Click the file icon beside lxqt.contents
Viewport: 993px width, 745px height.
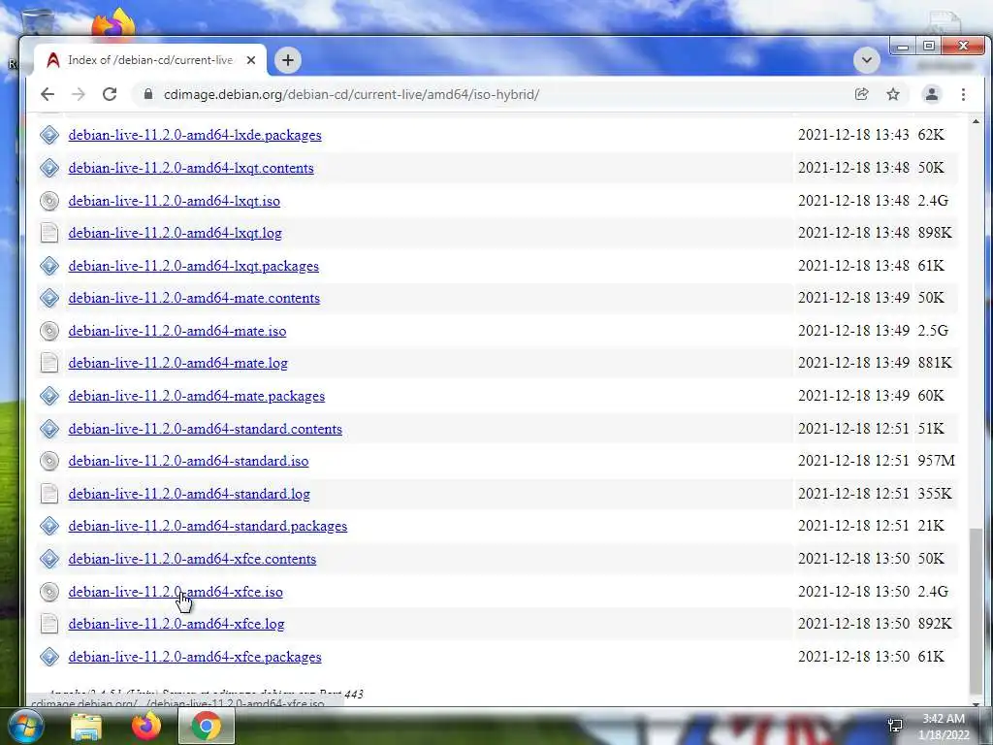point(49,168)
